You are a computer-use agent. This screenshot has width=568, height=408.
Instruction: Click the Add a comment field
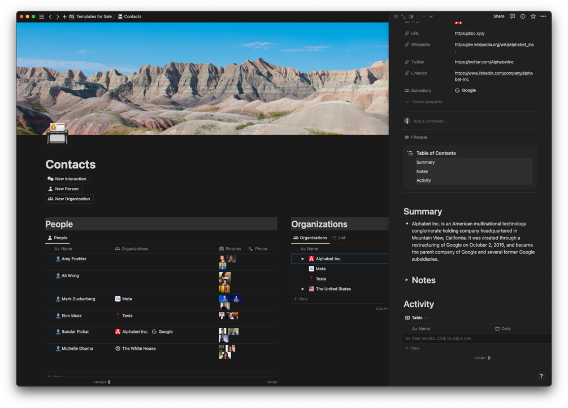pyautogui.click(x=430, y=121)
